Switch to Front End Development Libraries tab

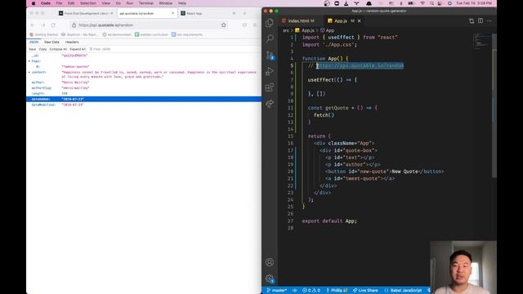pos(86,13)
